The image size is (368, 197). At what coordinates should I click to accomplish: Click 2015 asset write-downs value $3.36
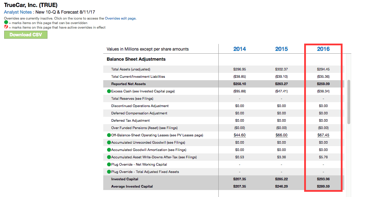(x=281, y=157)
